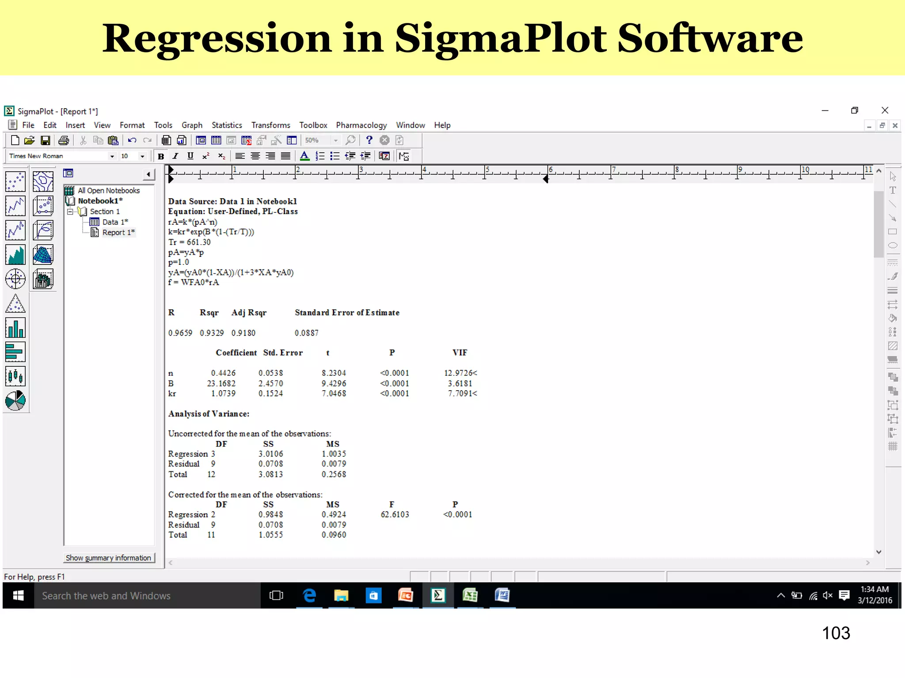This screenshot has width=905, height=678.
Task: Toggle Italic formatting
Action: tap(175, 156)
